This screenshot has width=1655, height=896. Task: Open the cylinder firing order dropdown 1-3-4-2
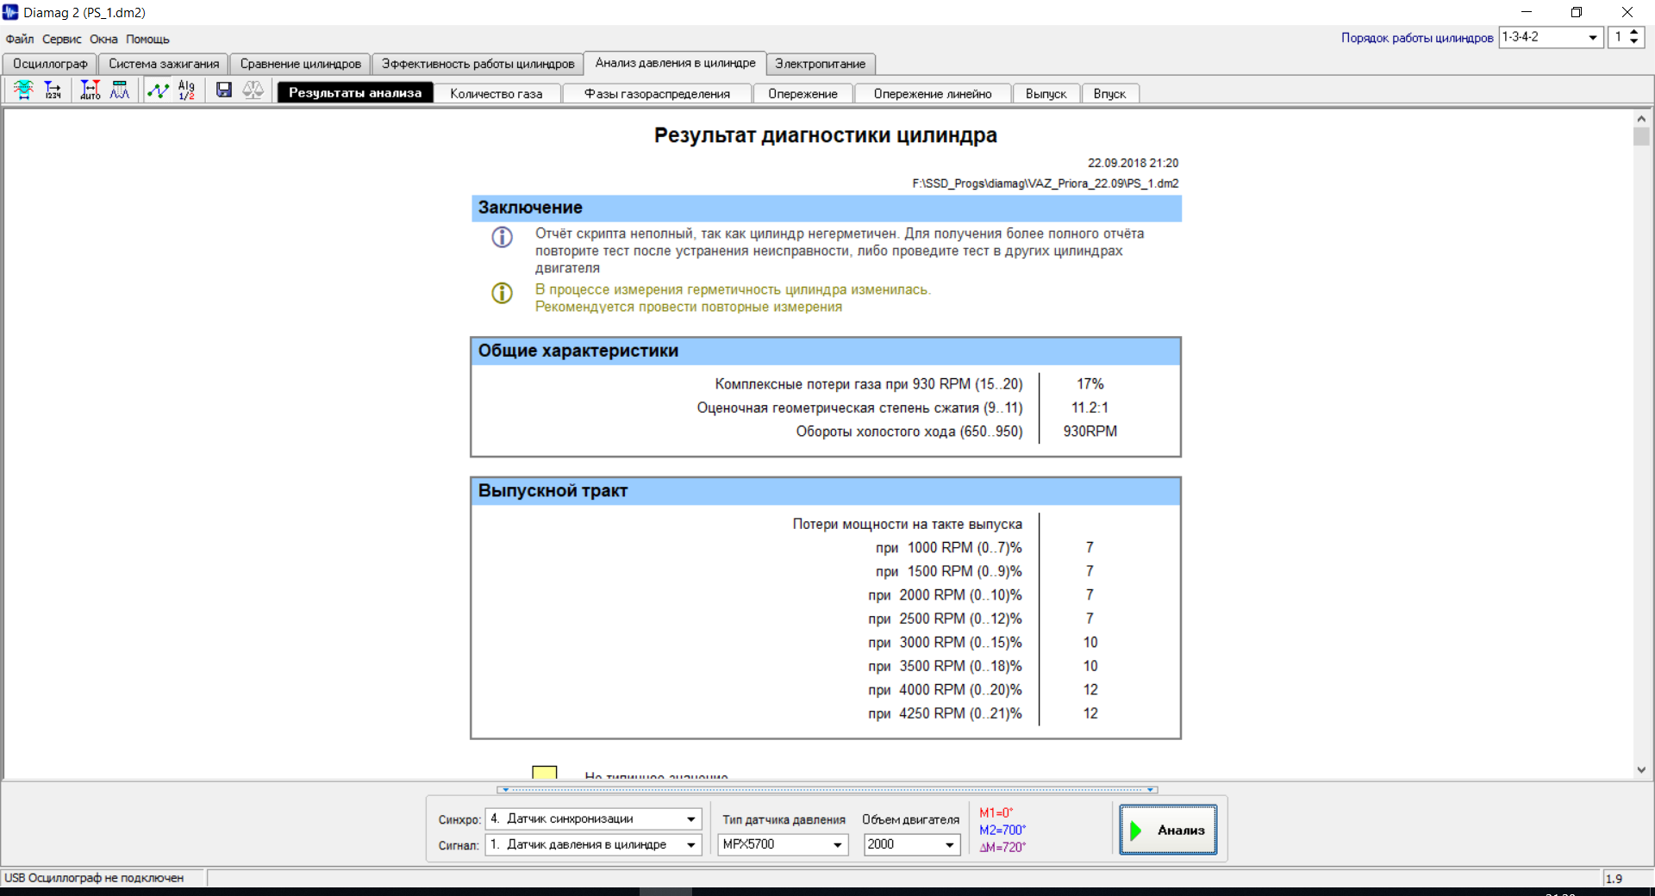tap(1593, 37)
